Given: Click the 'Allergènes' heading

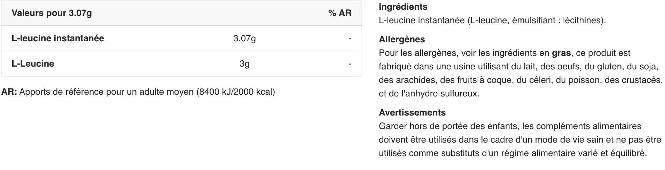Looking at the screenshot, I should coord(402,39).
